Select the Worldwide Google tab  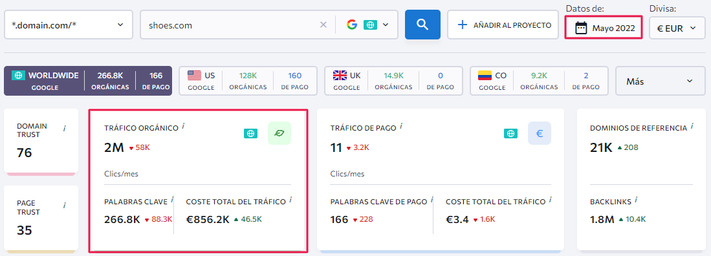88,81
